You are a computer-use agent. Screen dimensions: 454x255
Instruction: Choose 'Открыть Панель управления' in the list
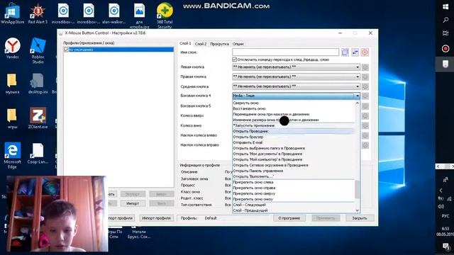(x=293, y=171)
